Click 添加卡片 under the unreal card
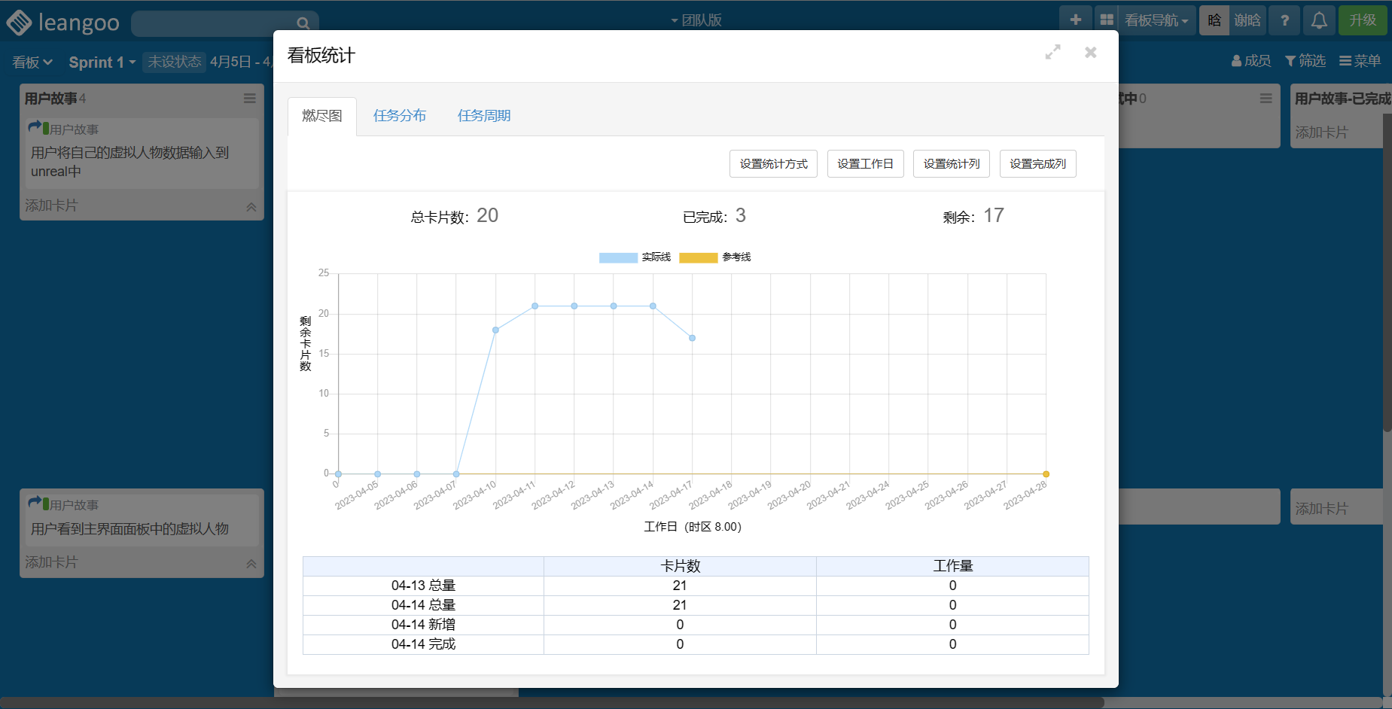Screen dimensions: 1392x709 (x=51, y=206)
